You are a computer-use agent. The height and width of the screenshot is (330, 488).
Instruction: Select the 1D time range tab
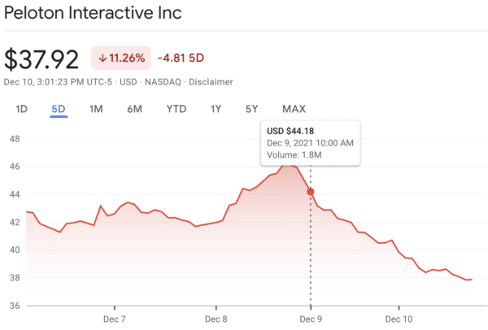click(22, 109)
